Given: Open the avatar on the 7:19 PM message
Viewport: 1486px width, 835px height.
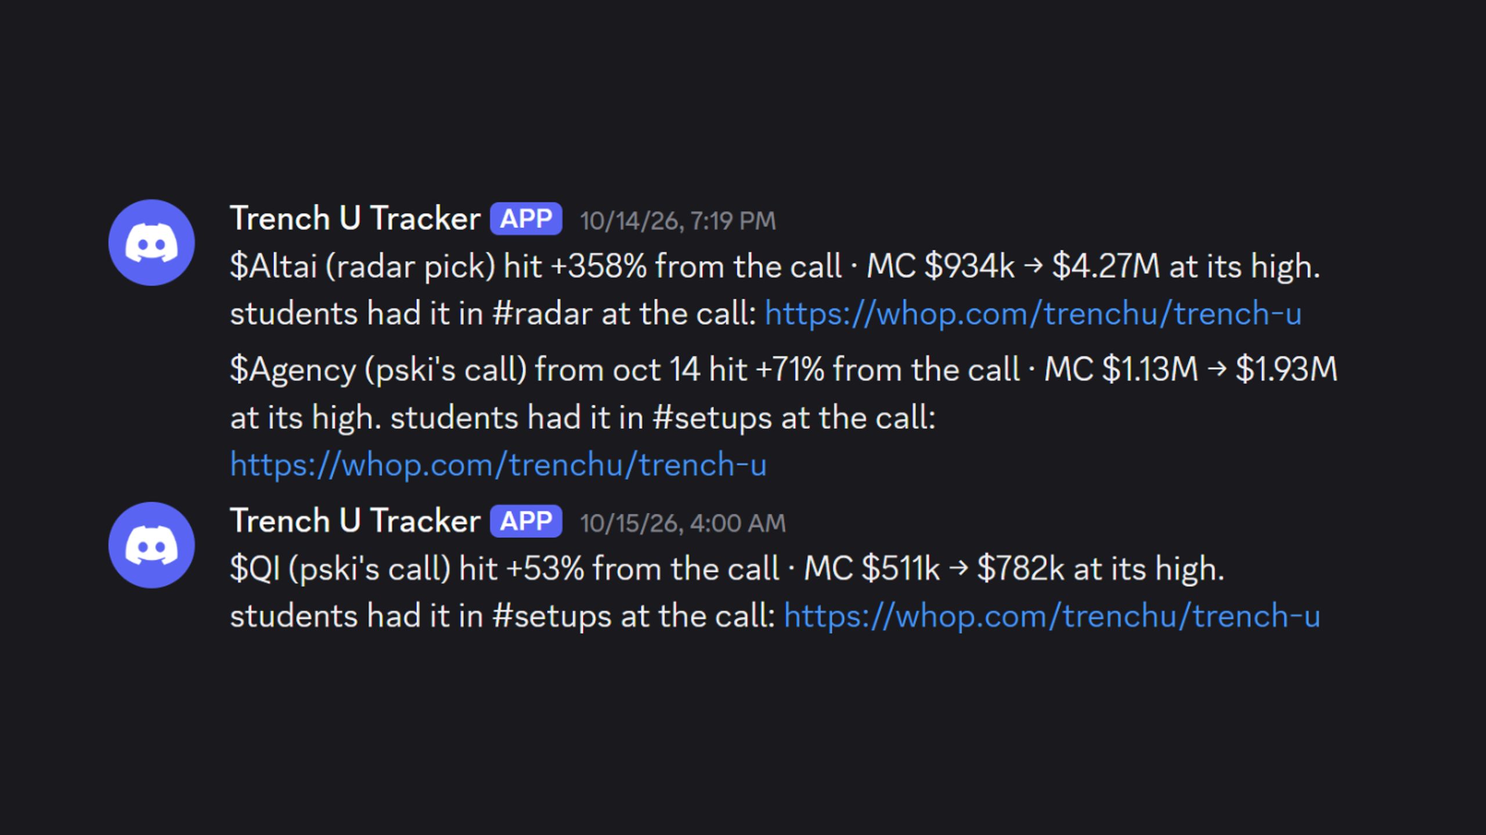Looking at the screenshot, I should pos(152,242).
